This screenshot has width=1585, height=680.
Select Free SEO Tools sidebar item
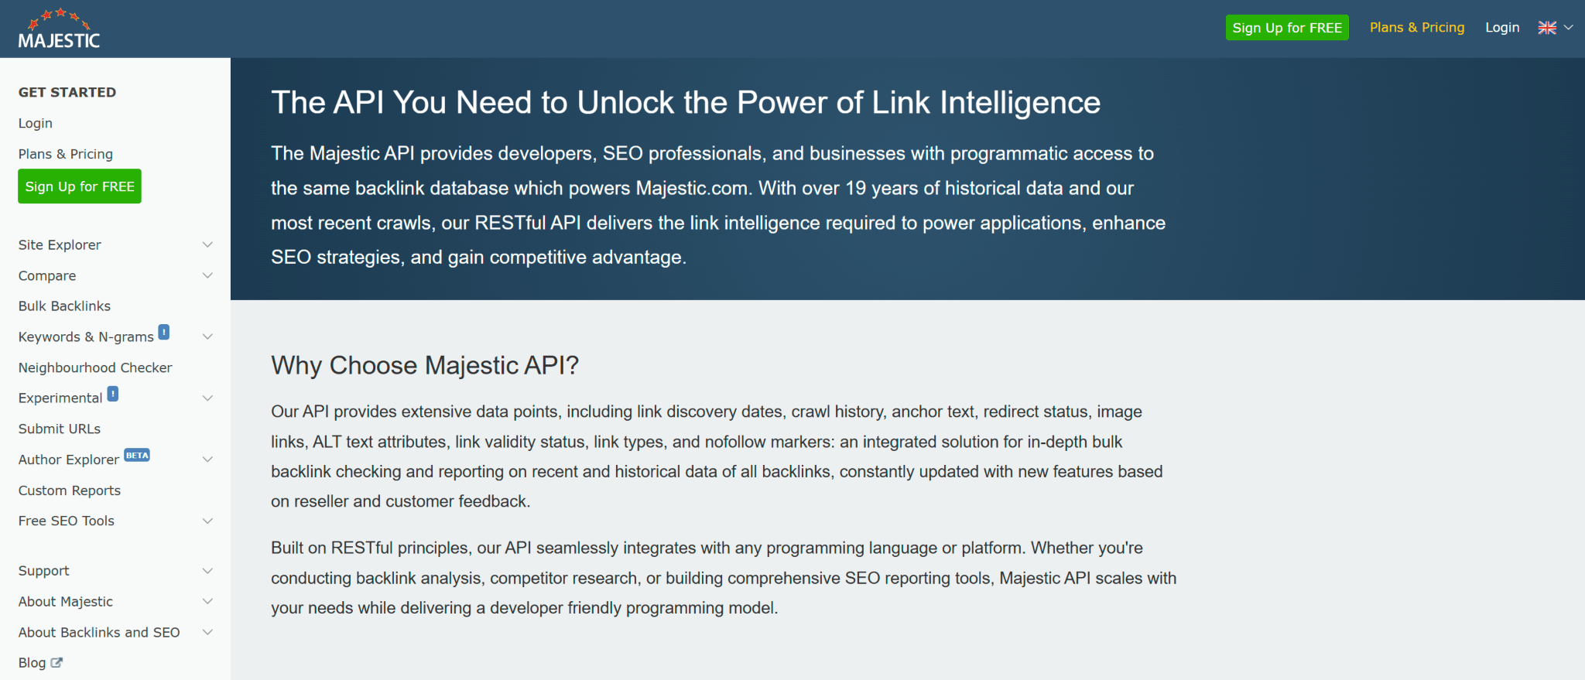point(67,521)
